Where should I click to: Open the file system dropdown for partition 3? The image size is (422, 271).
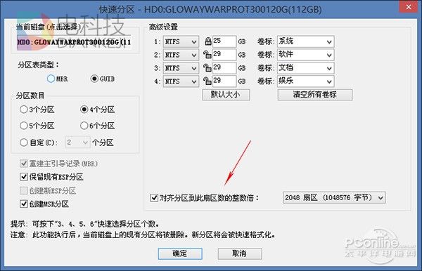(181, 68)
